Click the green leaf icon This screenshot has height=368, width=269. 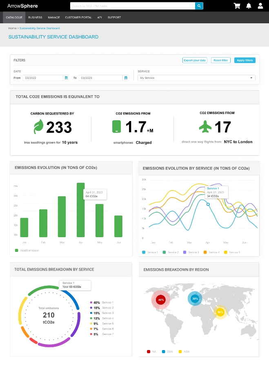pos(38,127)
